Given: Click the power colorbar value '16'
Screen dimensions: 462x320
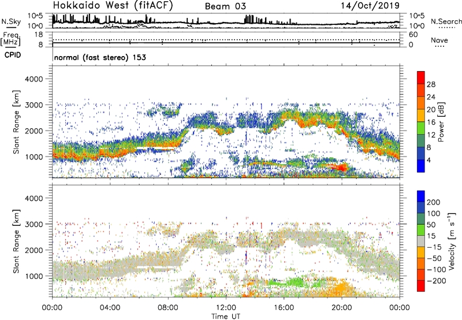Looking at the screenshot, I should pyautogui.click(x=431, y=122).
